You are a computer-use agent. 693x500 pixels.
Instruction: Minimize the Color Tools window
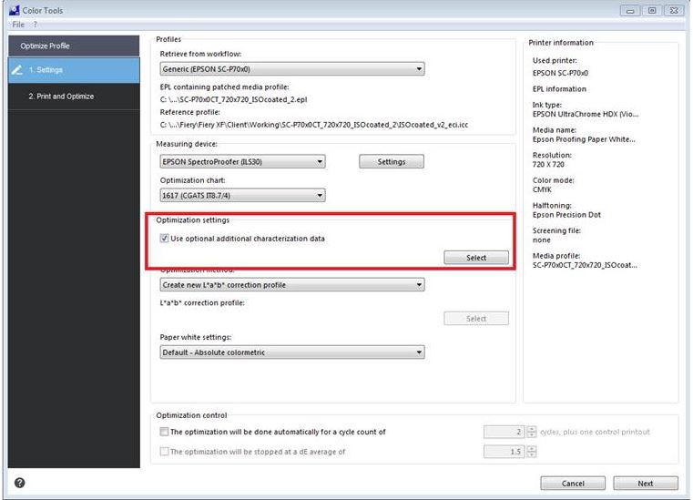(630, 10)
